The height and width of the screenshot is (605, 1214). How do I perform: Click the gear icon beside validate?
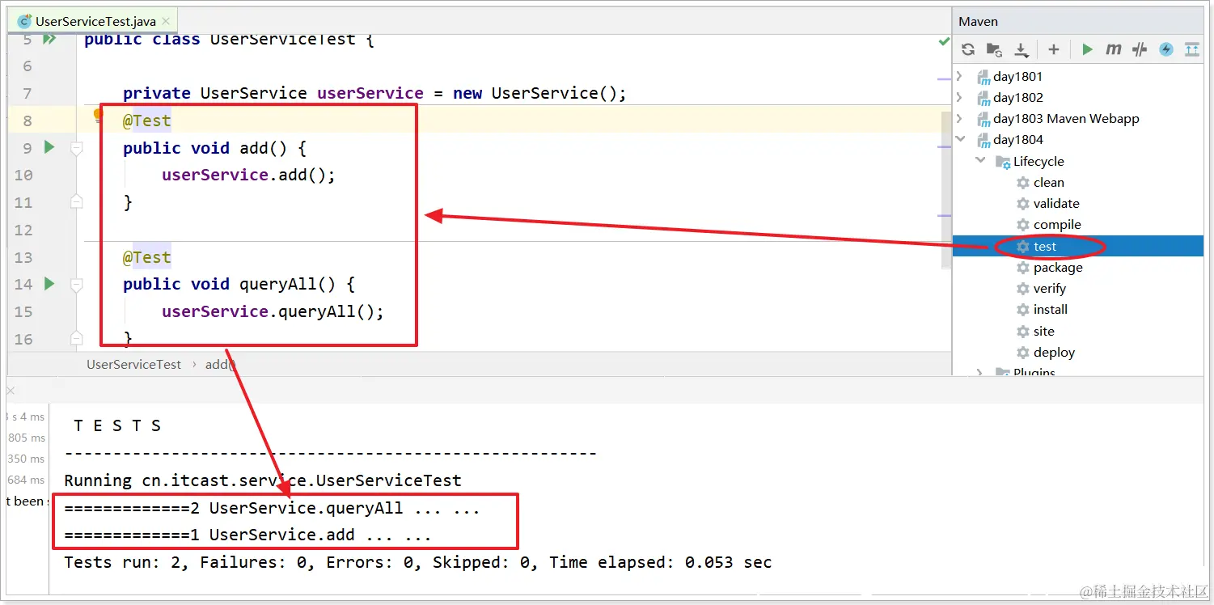1023,204
